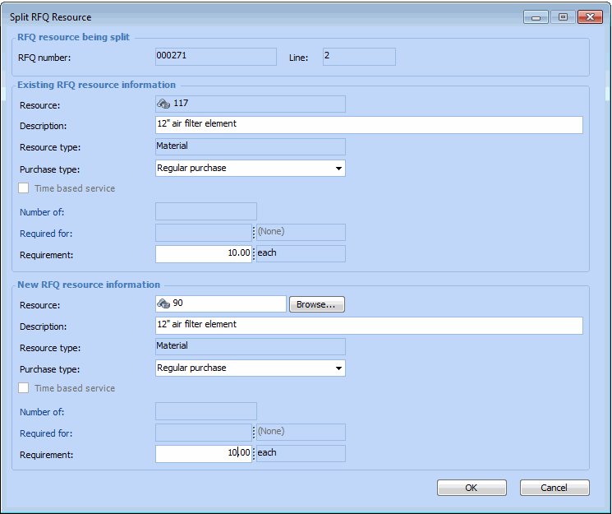The height and width of the screenshot is (514, 612).
Task: Click the Line field showing 2
Action: click(358, 57)
